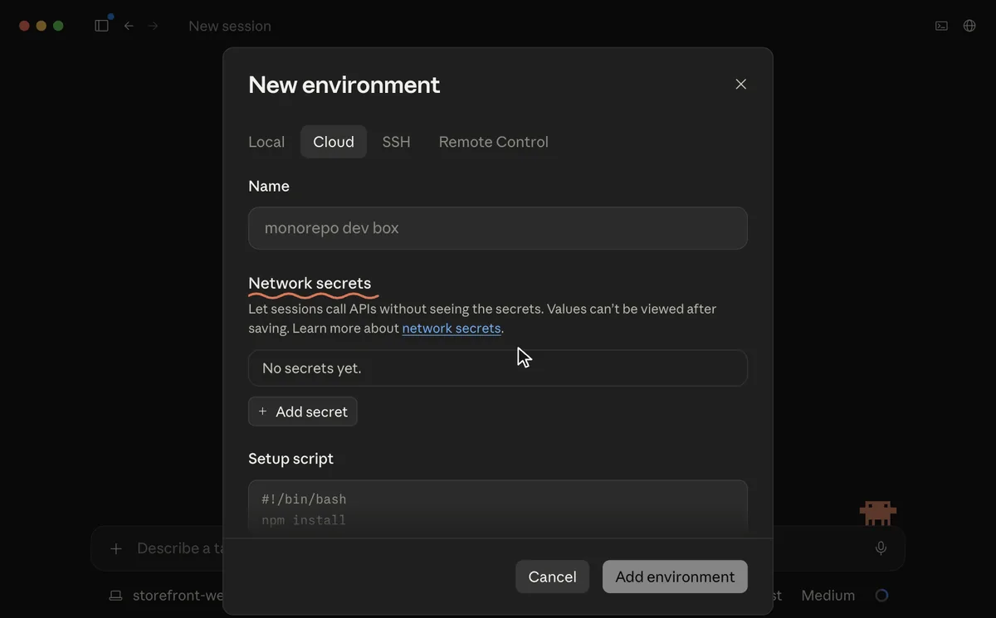
Task: Switch to the Local tab
Action: pyautogui.click(x=266, y=142)
